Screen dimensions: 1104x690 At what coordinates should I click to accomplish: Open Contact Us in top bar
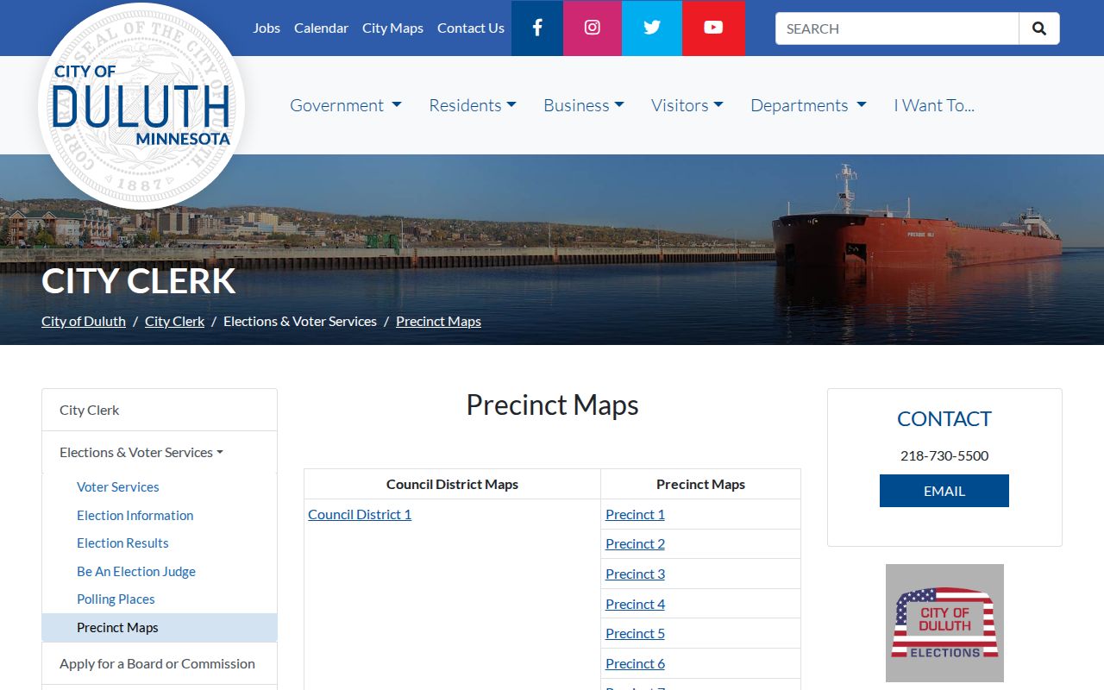[471, 28]
